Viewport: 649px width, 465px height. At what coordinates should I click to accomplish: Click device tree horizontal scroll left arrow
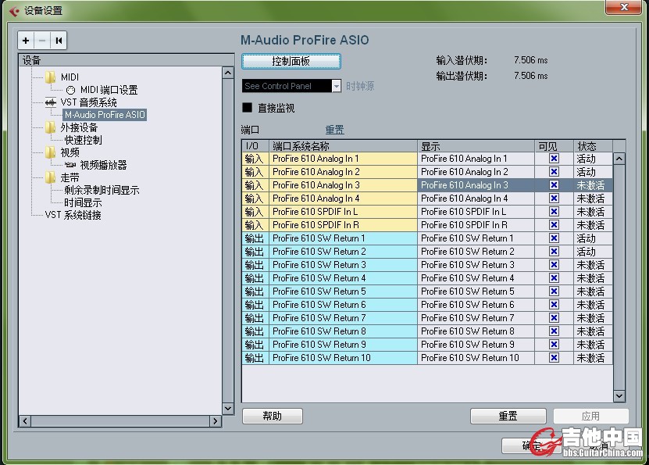tap(25, 421)
